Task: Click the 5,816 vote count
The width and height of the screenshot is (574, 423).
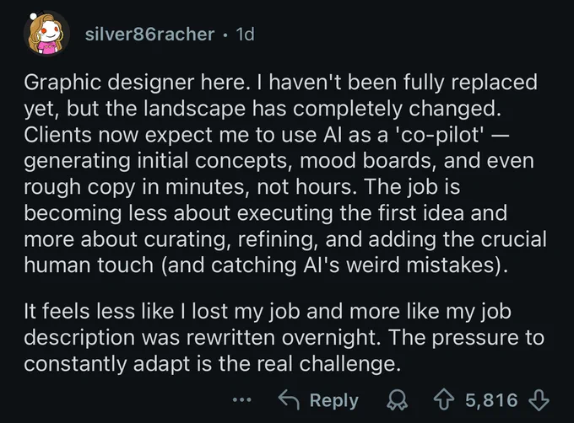Action: [490, 400]
